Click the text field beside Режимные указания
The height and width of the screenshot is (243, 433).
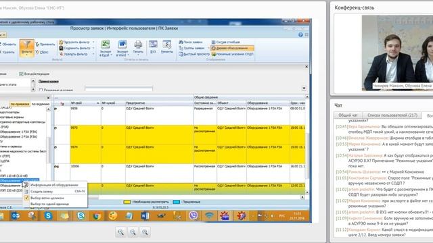119,88
